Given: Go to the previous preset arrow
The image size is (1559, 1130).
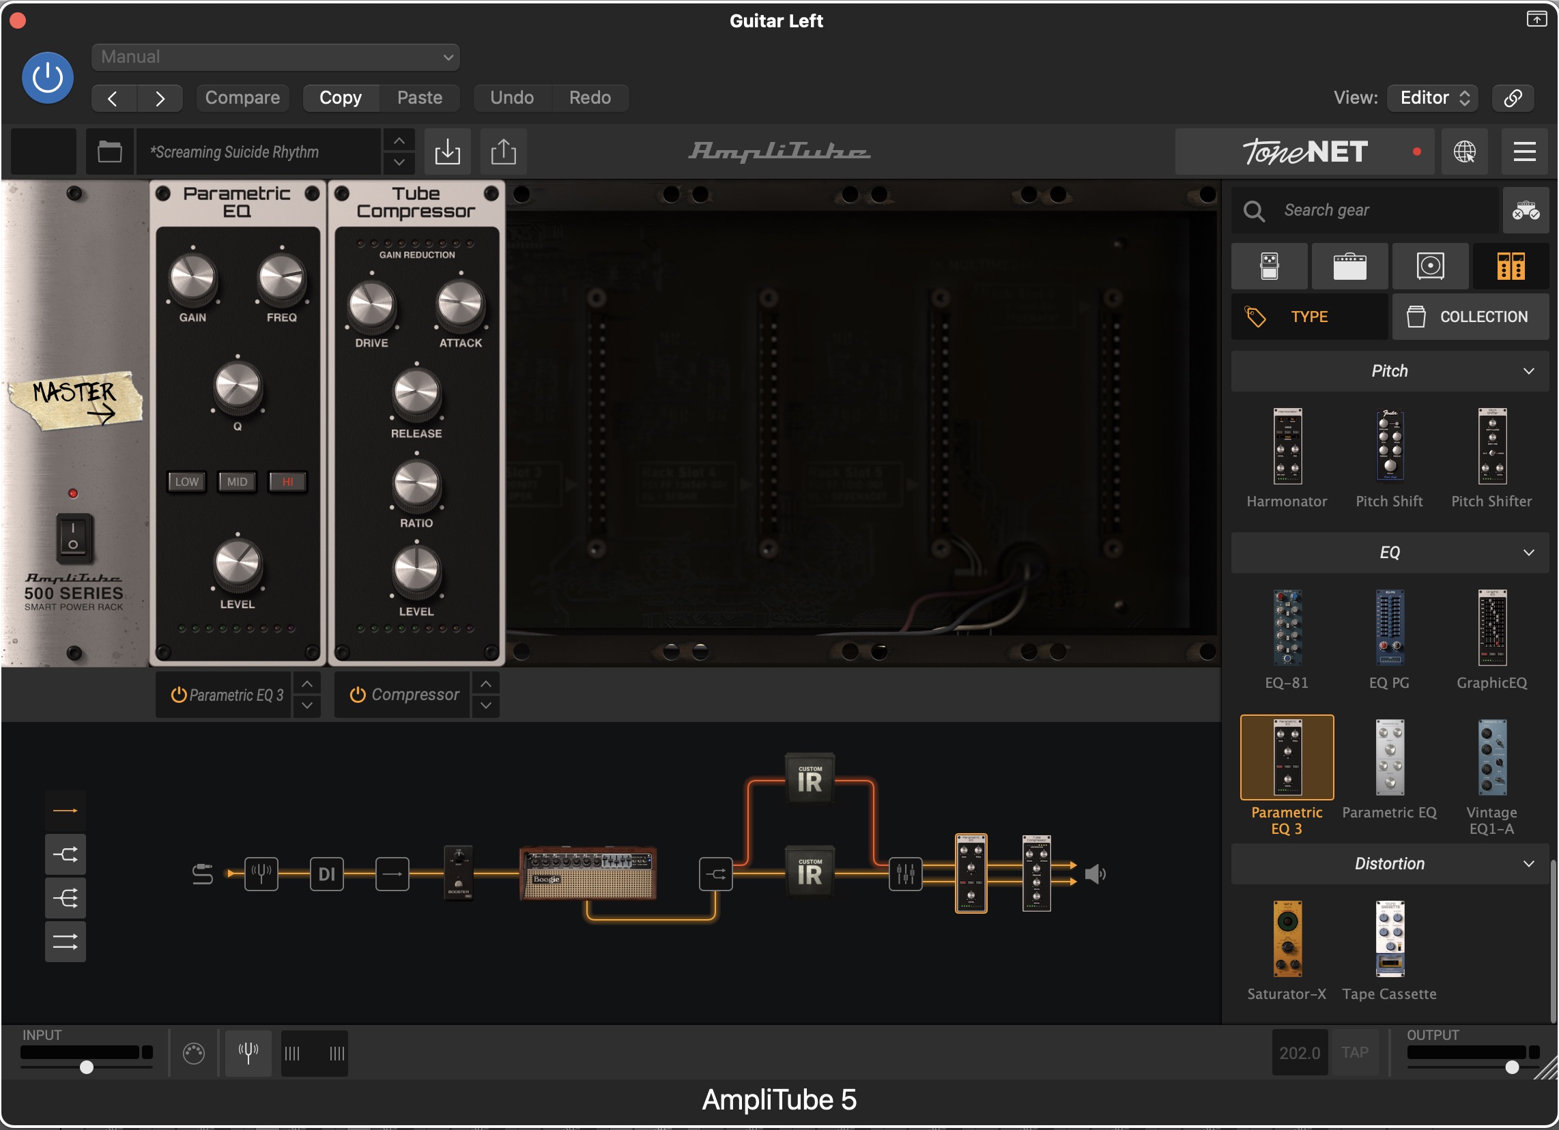Looking at the screenshot, I should 113,98.
